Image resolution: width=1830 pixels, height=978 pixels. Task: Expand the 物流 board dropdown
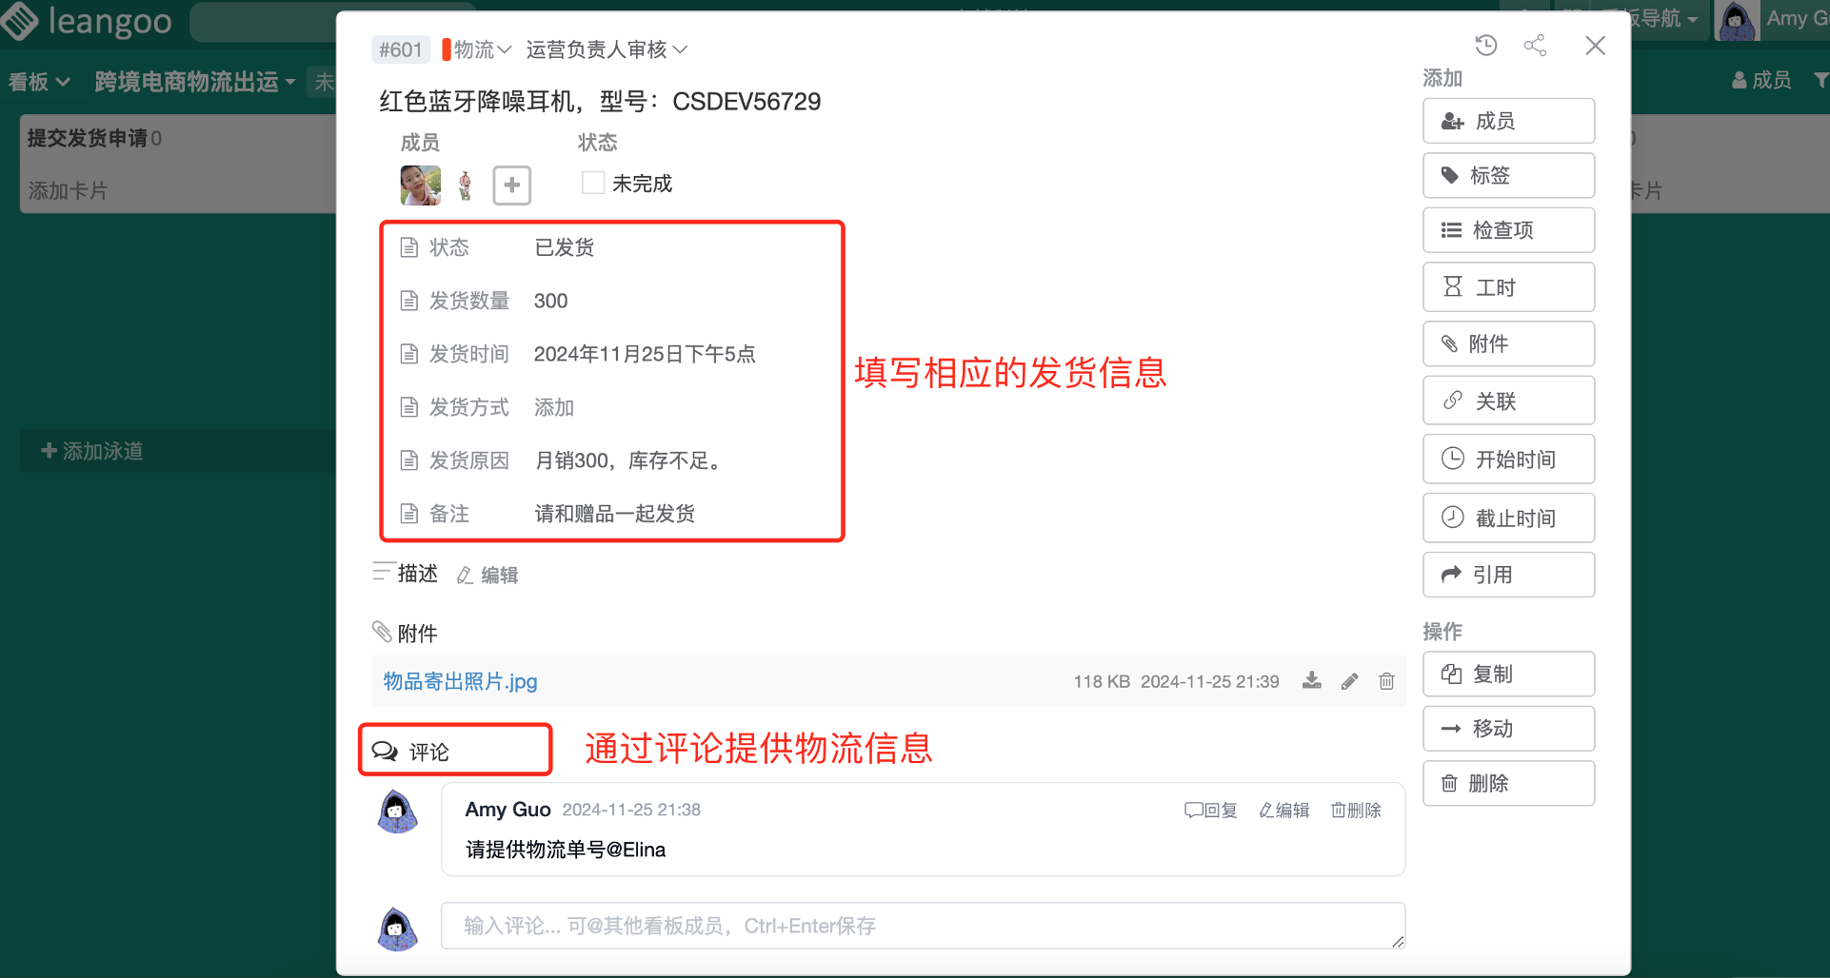[482, 49]
